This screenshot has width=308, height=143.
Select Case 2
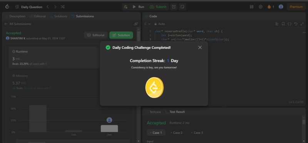(x=177, y=133)
